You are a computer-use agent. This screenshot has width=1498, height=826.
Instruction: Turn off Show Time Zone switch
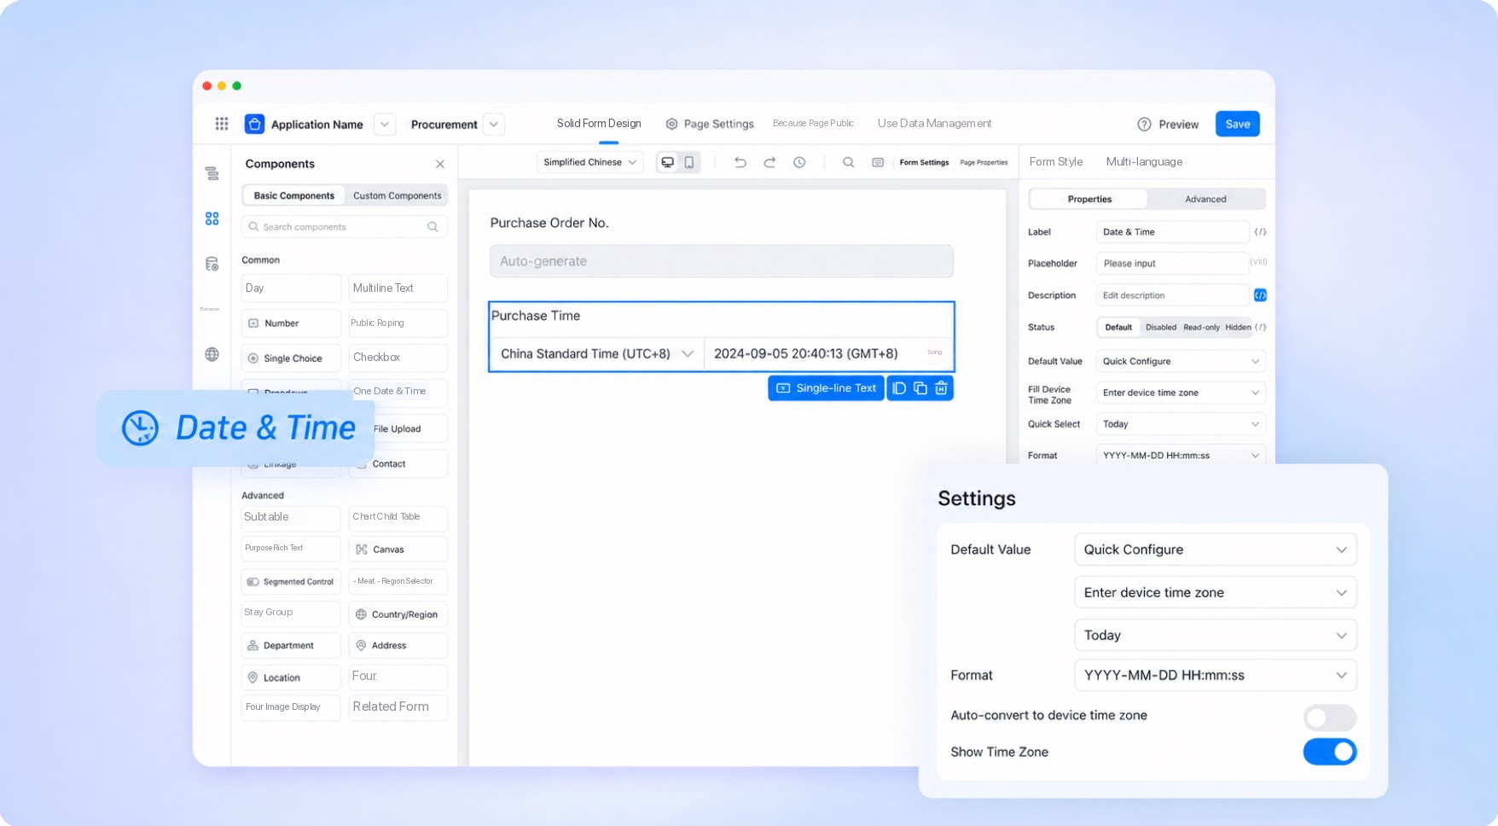coord(1329,752)
